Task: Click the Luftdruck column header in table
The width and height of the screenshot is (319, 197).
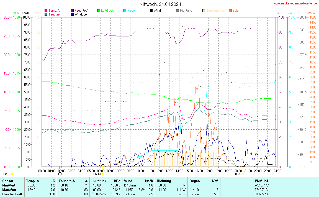Action: pyautogui.click(x=99, y=181)
